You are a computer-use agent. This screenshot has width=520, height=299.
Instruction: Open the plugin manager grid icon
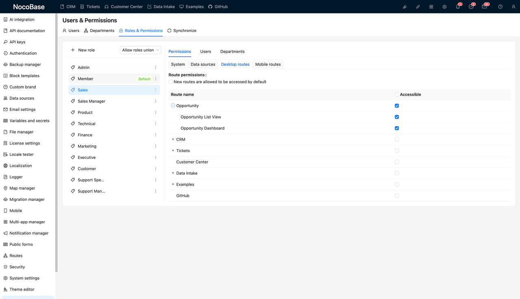tap(431, 7)
